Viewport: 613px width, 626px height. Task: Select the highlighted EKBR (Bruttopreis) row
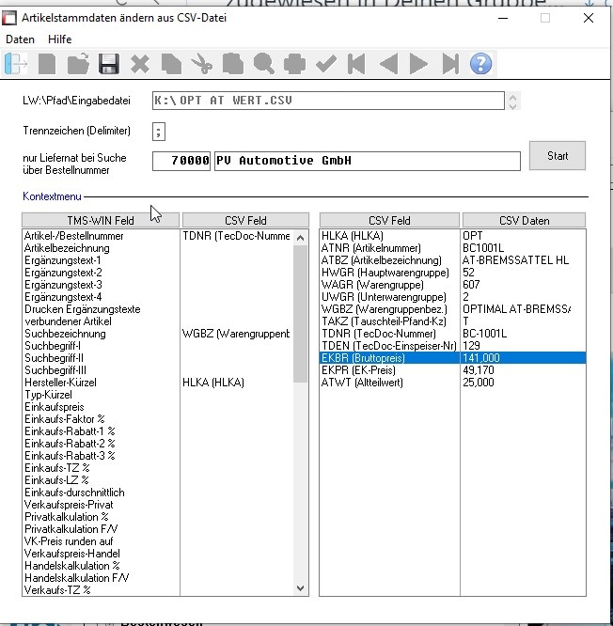point(452,358)
